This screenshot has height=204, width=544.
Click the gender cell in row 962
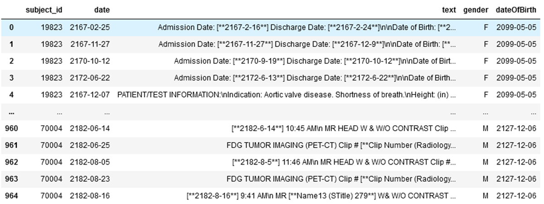point(485,162)
